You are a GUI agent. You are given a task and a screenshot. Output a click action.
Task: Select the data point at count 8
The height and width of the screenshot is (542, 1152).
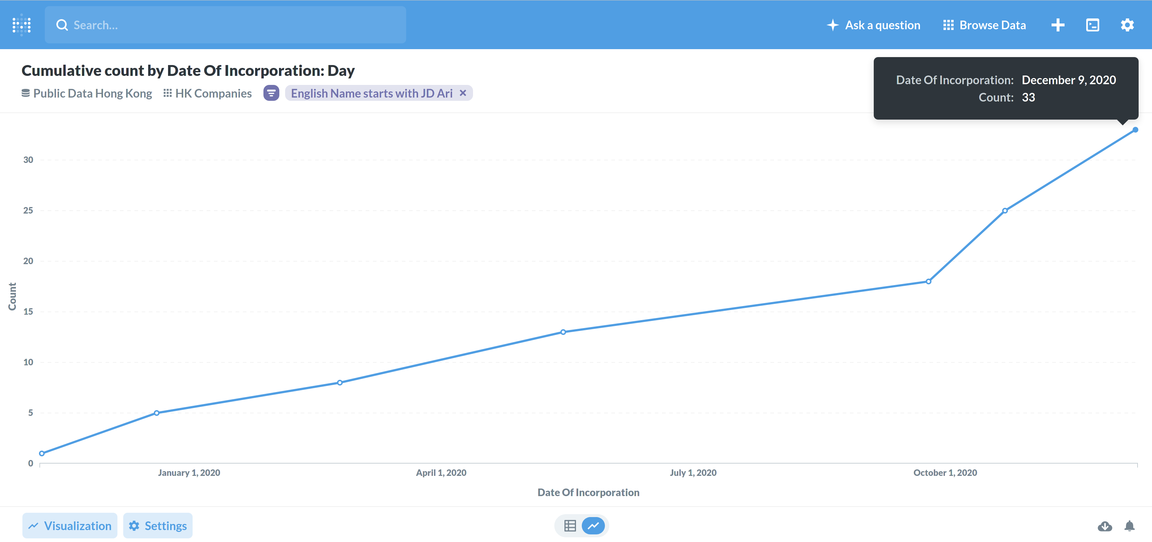click(x=340, y=382)
